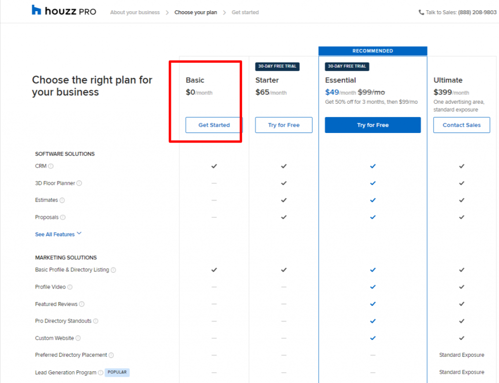Open the Custom Website info tooltip

pos(79,338)
